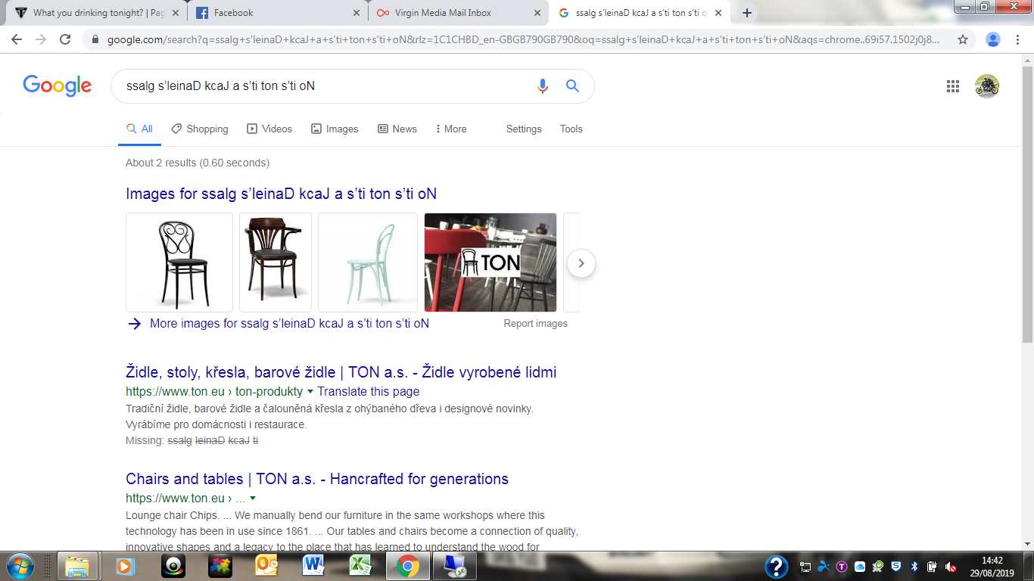The height and width of the screenshot is (581, 1034).
Task: Open 'Chairs and tables | TON a.s.' result
Action: (317, 479)
